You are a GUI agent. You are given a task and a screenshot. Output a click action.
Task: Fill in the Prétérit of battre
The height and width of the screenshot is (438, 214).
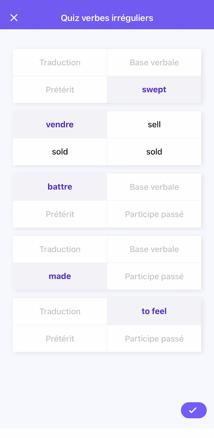tap(60, 214)
